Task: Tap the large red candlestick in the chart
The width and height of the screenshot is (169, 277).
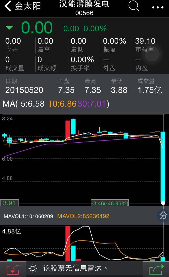Action: [x=68, y=130]
